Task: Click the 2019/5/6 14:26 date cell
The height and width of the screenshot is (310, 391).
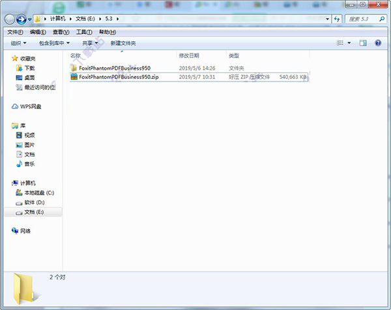Action: point(197,68)
